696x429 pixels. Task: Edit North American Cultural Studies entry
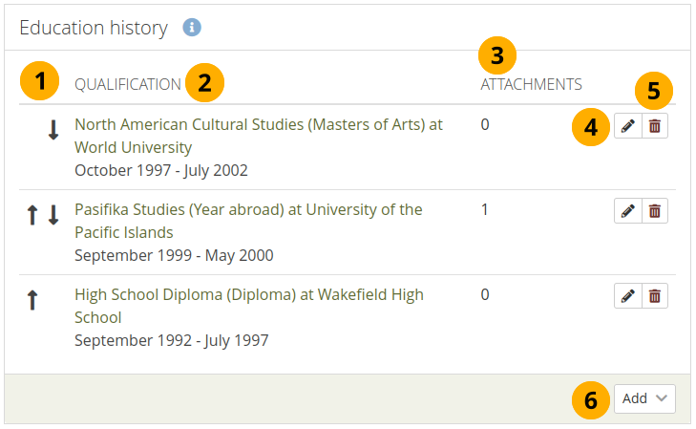click(627, 126)
